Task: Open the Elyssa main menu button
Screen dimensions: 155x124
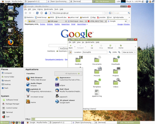Action: (4, 122)
